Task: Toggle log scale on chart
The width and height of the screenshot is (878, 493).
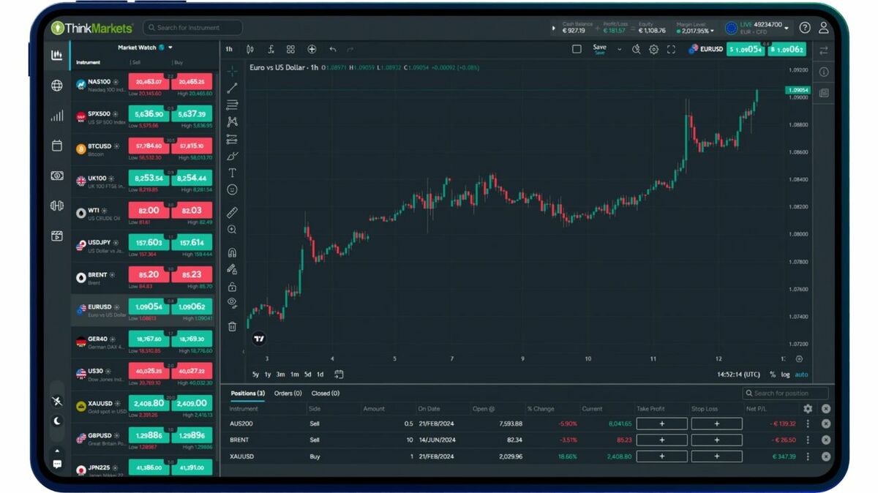Action: [x=785, y=375]
